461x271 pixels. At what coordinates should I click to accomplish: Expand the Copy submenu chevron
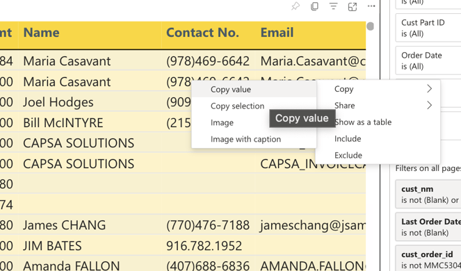point(429,89)
